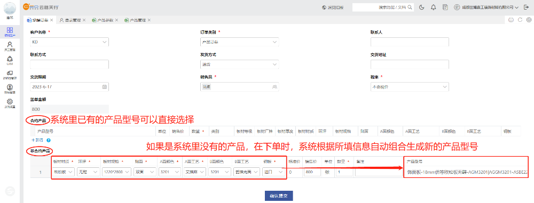Open the A面颜色 dropdown showing 3201
534x203 pixels.
(170, 173)
